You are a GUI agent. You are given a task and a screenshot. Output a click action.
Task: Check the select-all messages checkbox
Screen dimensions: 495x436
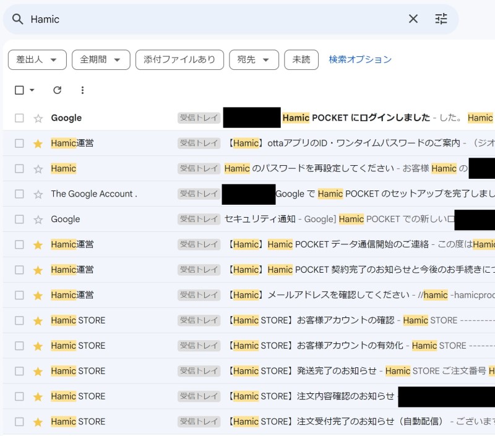tap(18, 90)
